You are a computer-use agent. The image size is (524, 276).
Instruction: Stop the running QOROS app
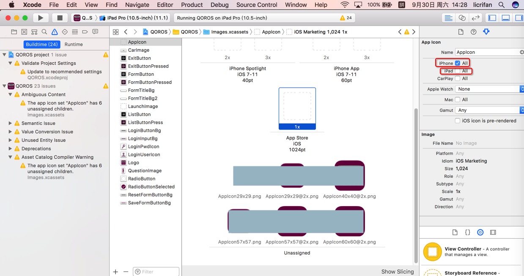tap(60, 18)
